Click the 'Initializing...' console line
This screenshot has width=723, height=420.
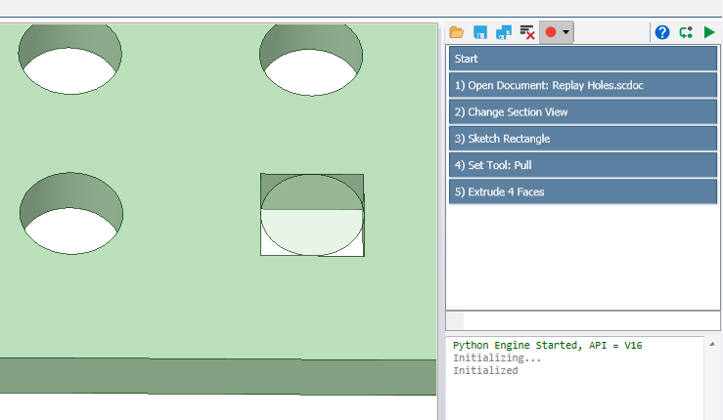497,357
